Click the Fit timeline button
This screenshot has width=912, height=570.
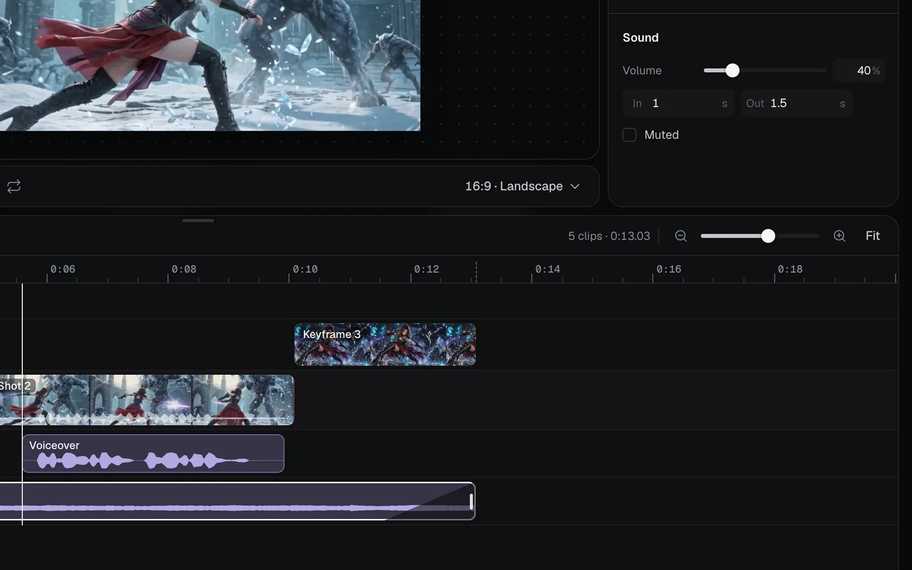click(873, 236)
